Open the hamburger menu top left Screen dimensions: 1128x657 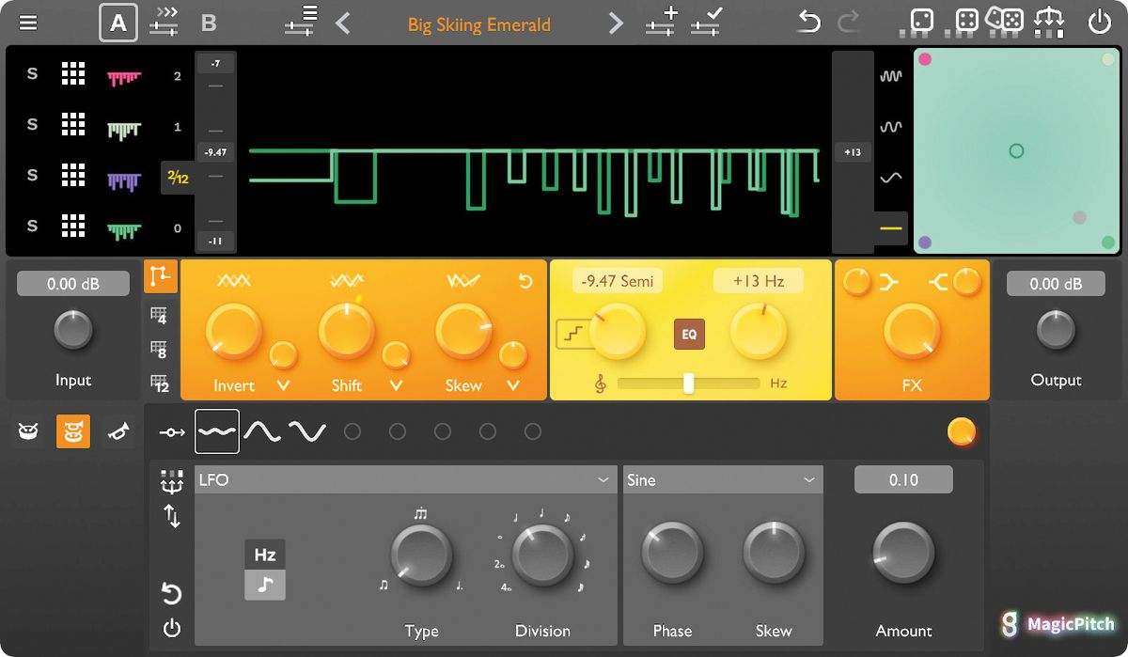28,23
